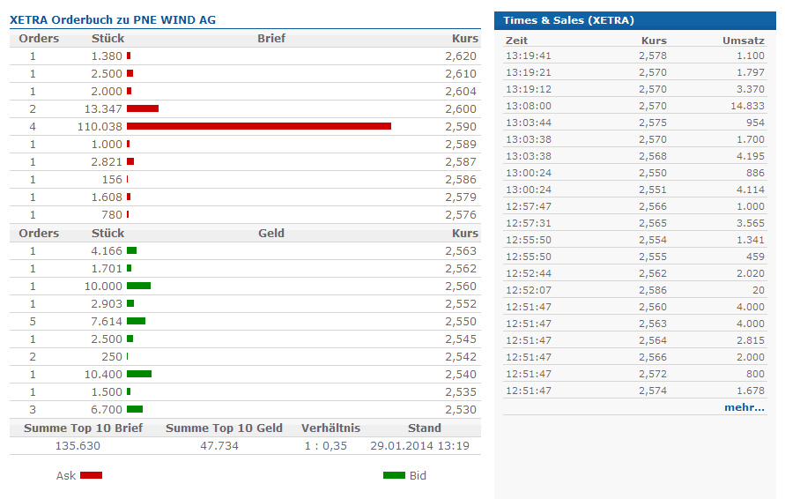Click the 110.038 Stück ask quantity
Image resolution: width=785 pixels, height=499 pixels.
click(x=100, y=127)
